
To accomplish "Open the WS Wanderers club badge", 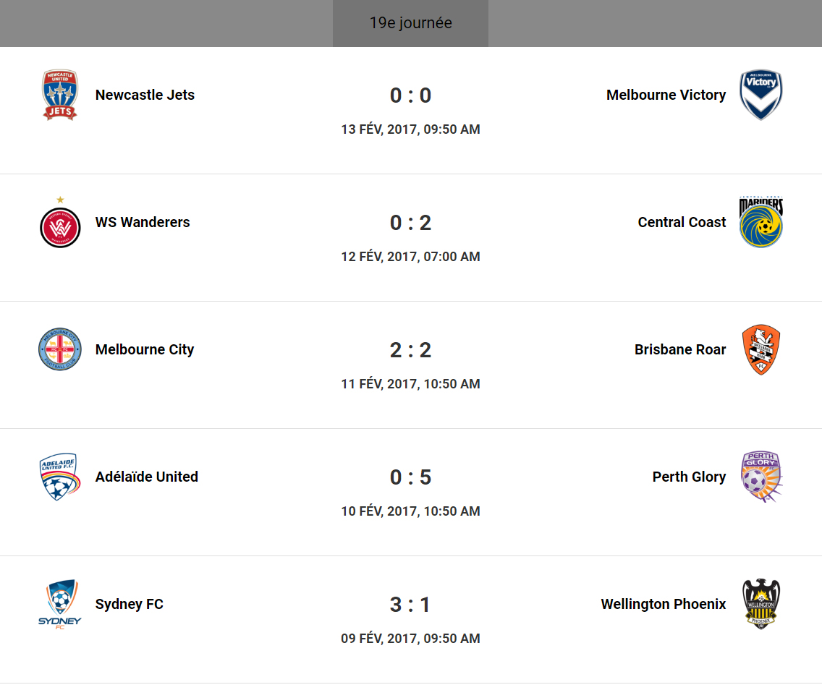I will pos(60,226).
